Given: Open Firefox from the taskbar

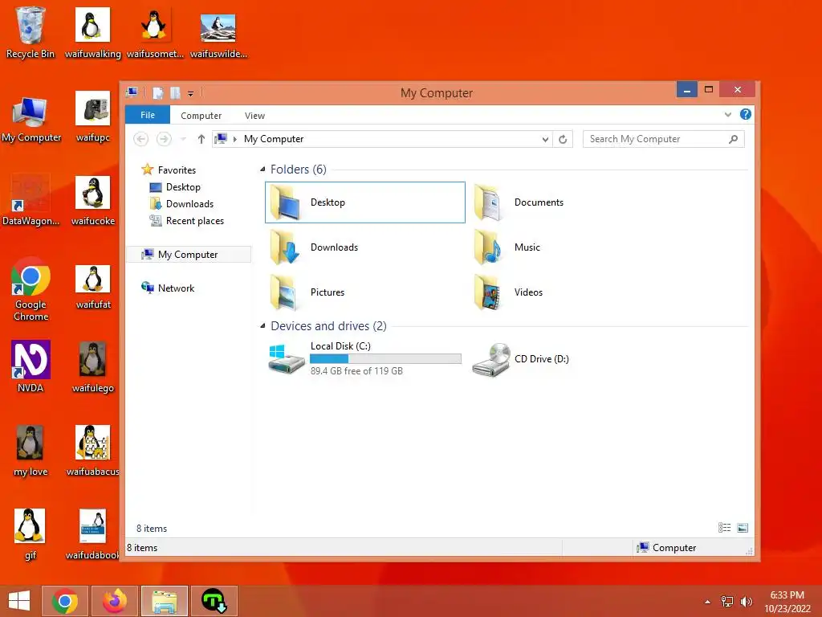Looking at the screenshot, I should [115, 601].
